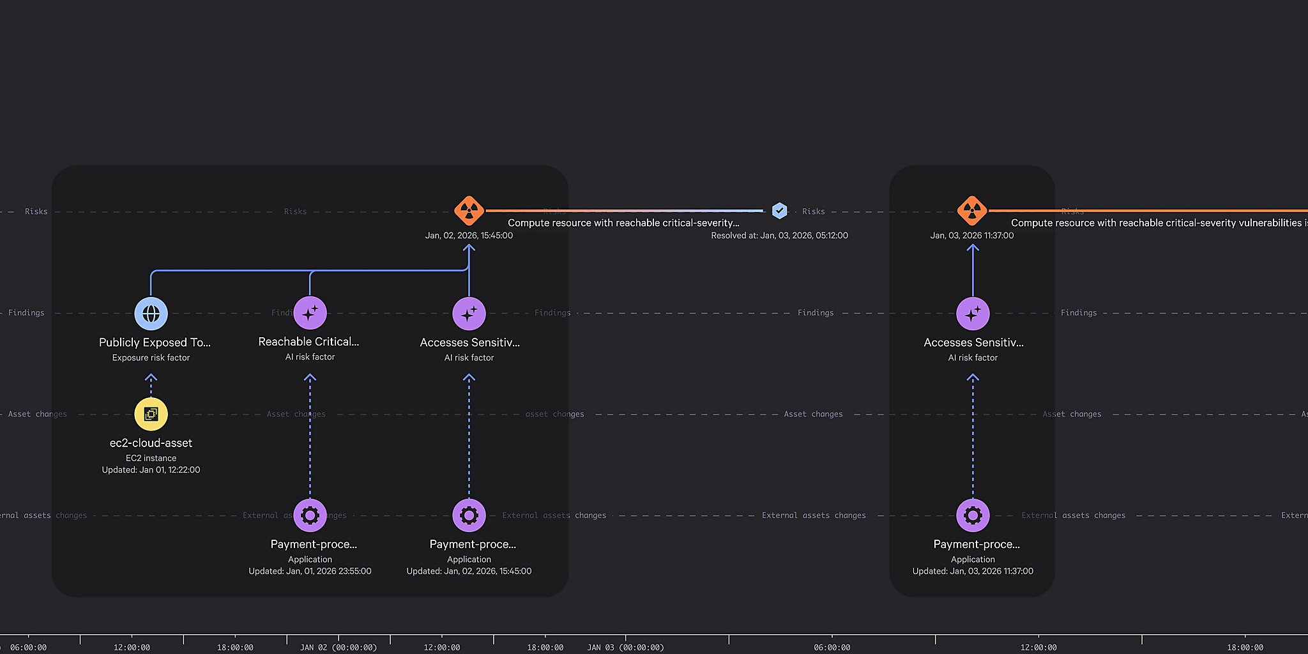Screen dimensions: 1308x654
Task: Click Payment-proce gear icon updated Jan 01 23:55
Action: point(310,515)
